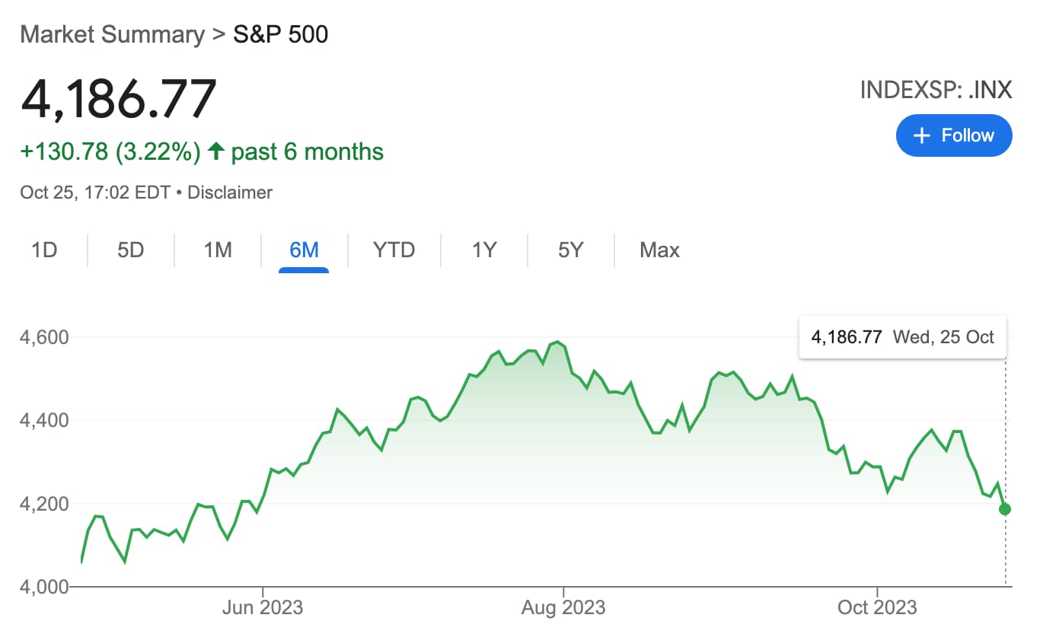1059x634 pixels.
Task: Show the 1Y chart range
Action: [x=484, y=250]
